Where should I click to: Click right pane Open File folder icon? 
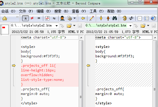tap(143, 26)
